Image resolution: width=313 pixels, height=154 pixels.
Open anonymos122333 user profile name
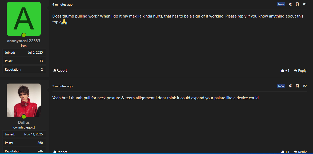tap(24, 41)
